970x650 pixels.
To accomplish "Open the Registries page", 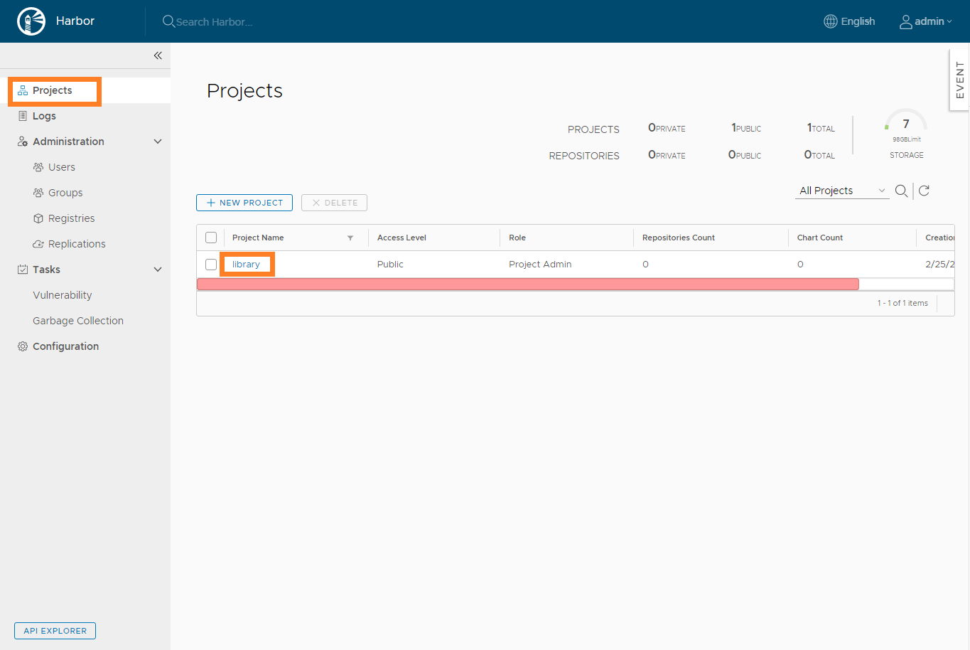I will [x=71, y=218].
